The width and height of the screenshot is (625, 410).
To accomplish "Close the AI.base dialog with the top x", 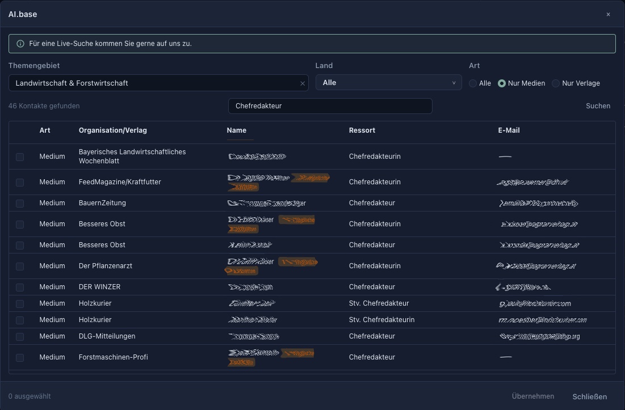I will (609, 14).
